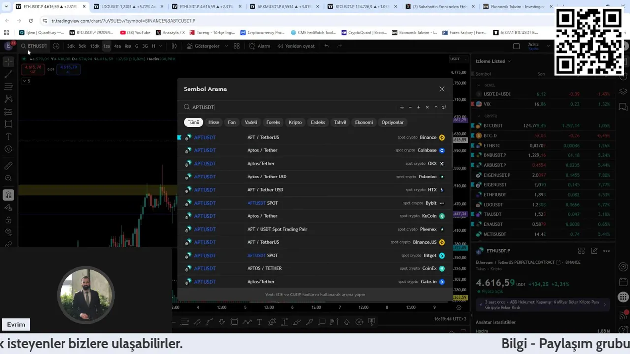
Task: Select the 4sa timeframe
Action: click(117, 46)
